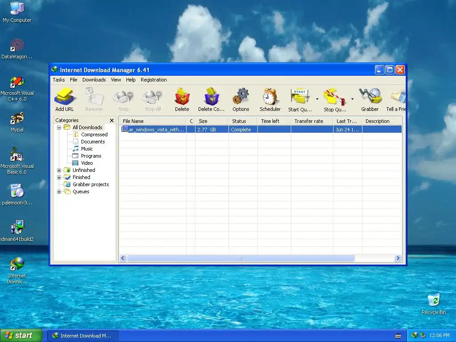This screenshot has height=342, width=456.
Task: Select Grabber projects in tree
Action: click(90, 184)
